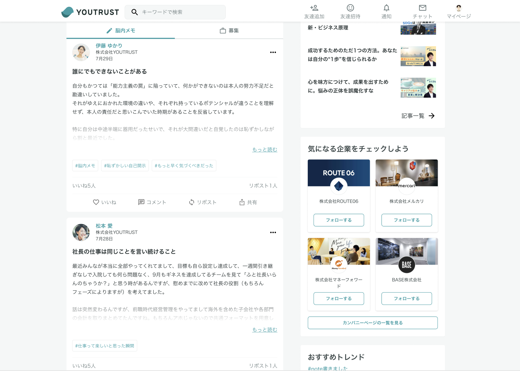Click the keyword search input field
The width and height of the screenshot is (520, 371).
pyautogui.click(x=175, y=12)
